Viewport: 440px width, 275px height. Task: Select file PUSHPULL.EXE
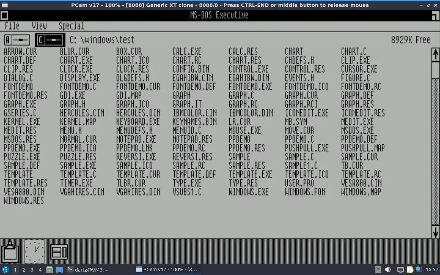tap(307, 148)
